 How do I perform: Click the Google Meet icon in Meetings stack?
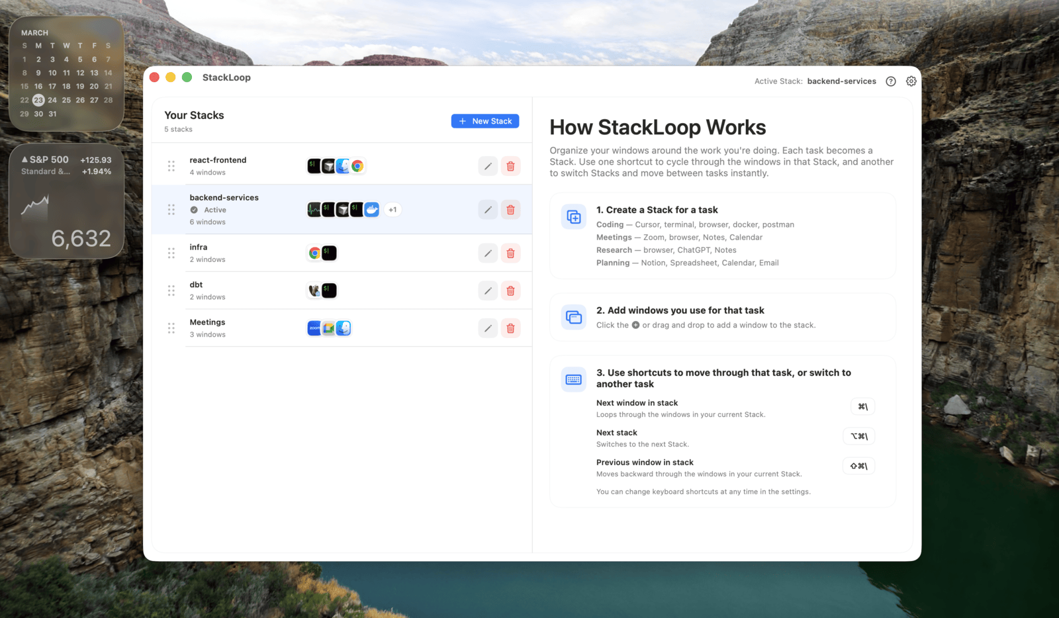tap(328, 328)
